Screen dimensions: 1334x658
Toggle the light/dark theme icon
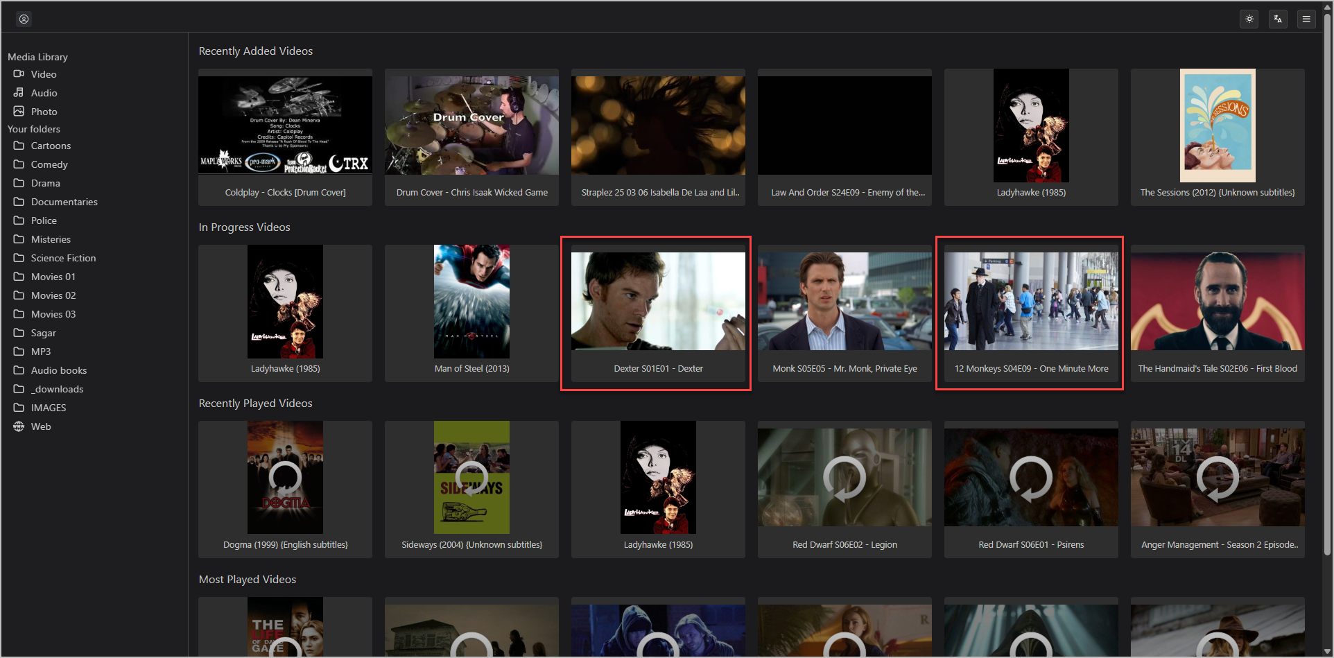pos(1249,19)
